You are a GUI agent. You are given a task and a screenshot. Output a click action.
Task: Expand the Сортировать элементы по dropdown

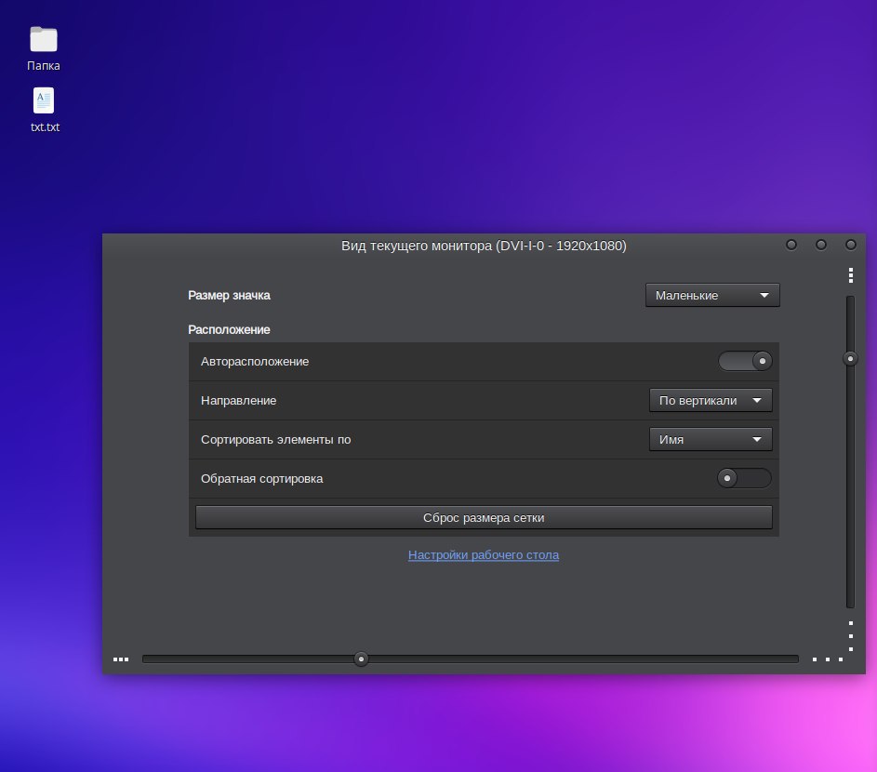(x=711, y=440)
